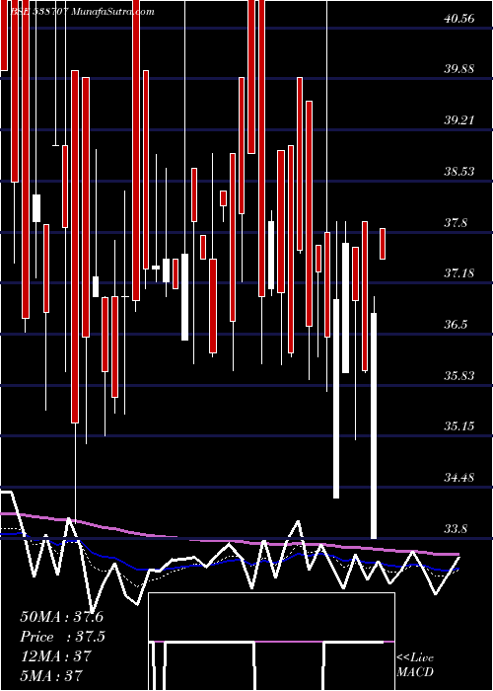
Task: Click the 50MA : 37.6 readout
Action: tap(62, 617)
